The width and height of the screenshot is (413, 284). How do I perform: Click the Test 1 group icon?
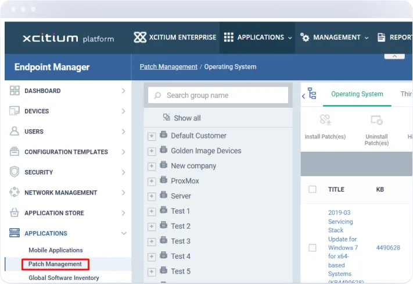coord(164,210)
